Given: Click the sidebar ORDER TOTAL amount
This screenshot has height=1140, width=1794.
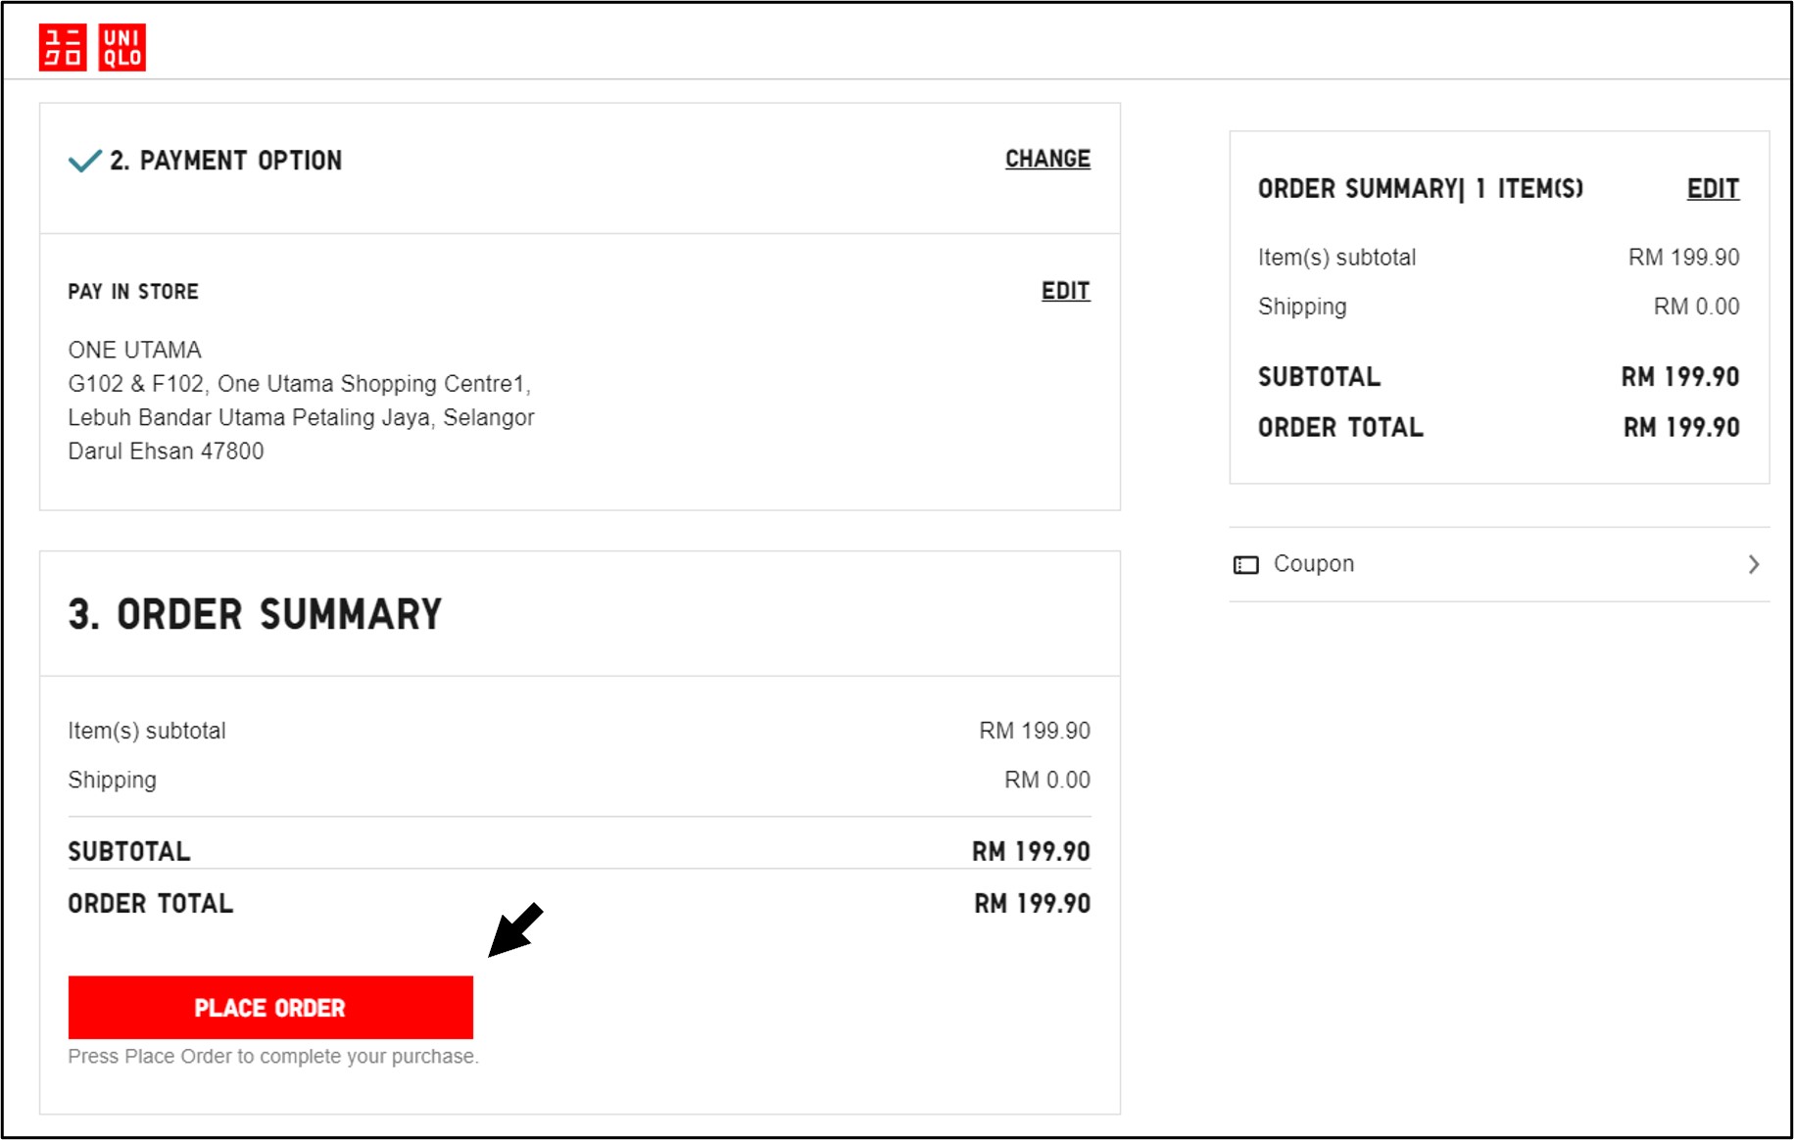Looking at the screenshot, I should 1680,428.
